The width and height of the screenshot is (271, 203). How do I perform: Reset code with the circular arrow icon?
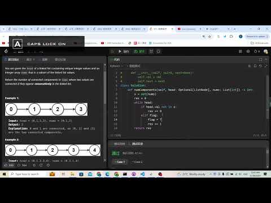point(260,66)
